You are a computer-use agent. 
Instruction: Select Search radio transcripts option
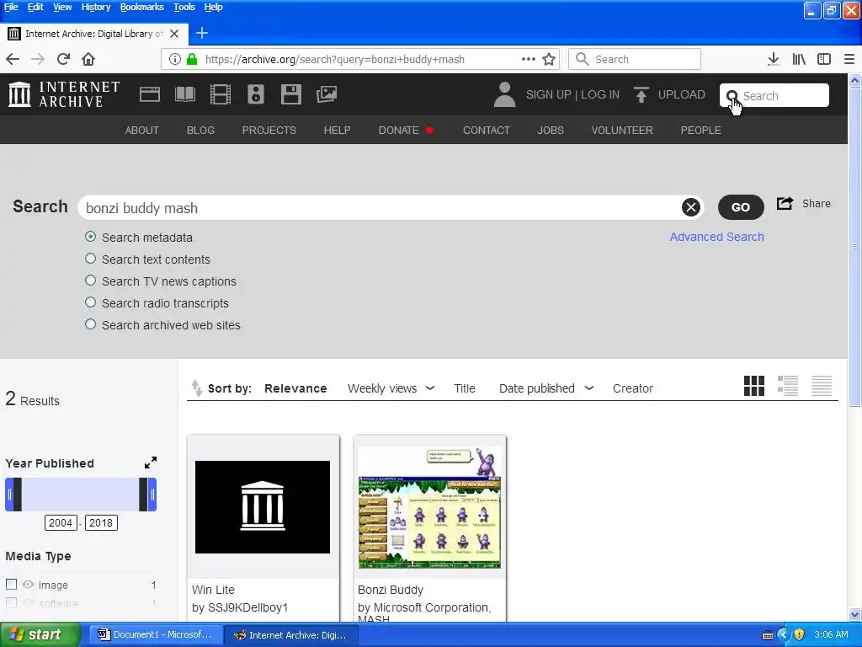91,302
